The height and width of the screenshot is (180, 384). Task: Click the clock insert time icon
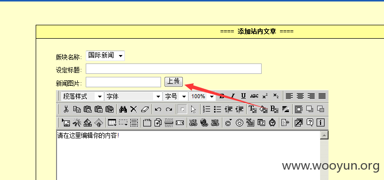(272, 122)
